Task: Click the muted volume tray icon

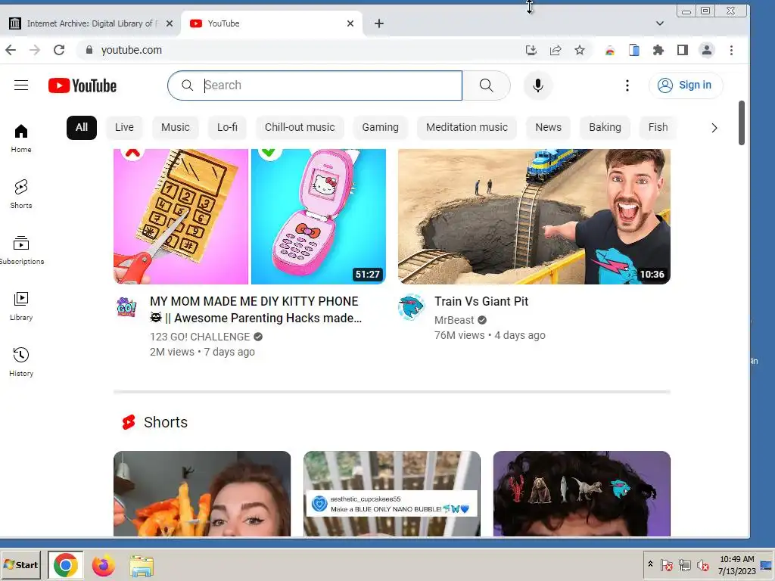Action: [x=702, y=564]
